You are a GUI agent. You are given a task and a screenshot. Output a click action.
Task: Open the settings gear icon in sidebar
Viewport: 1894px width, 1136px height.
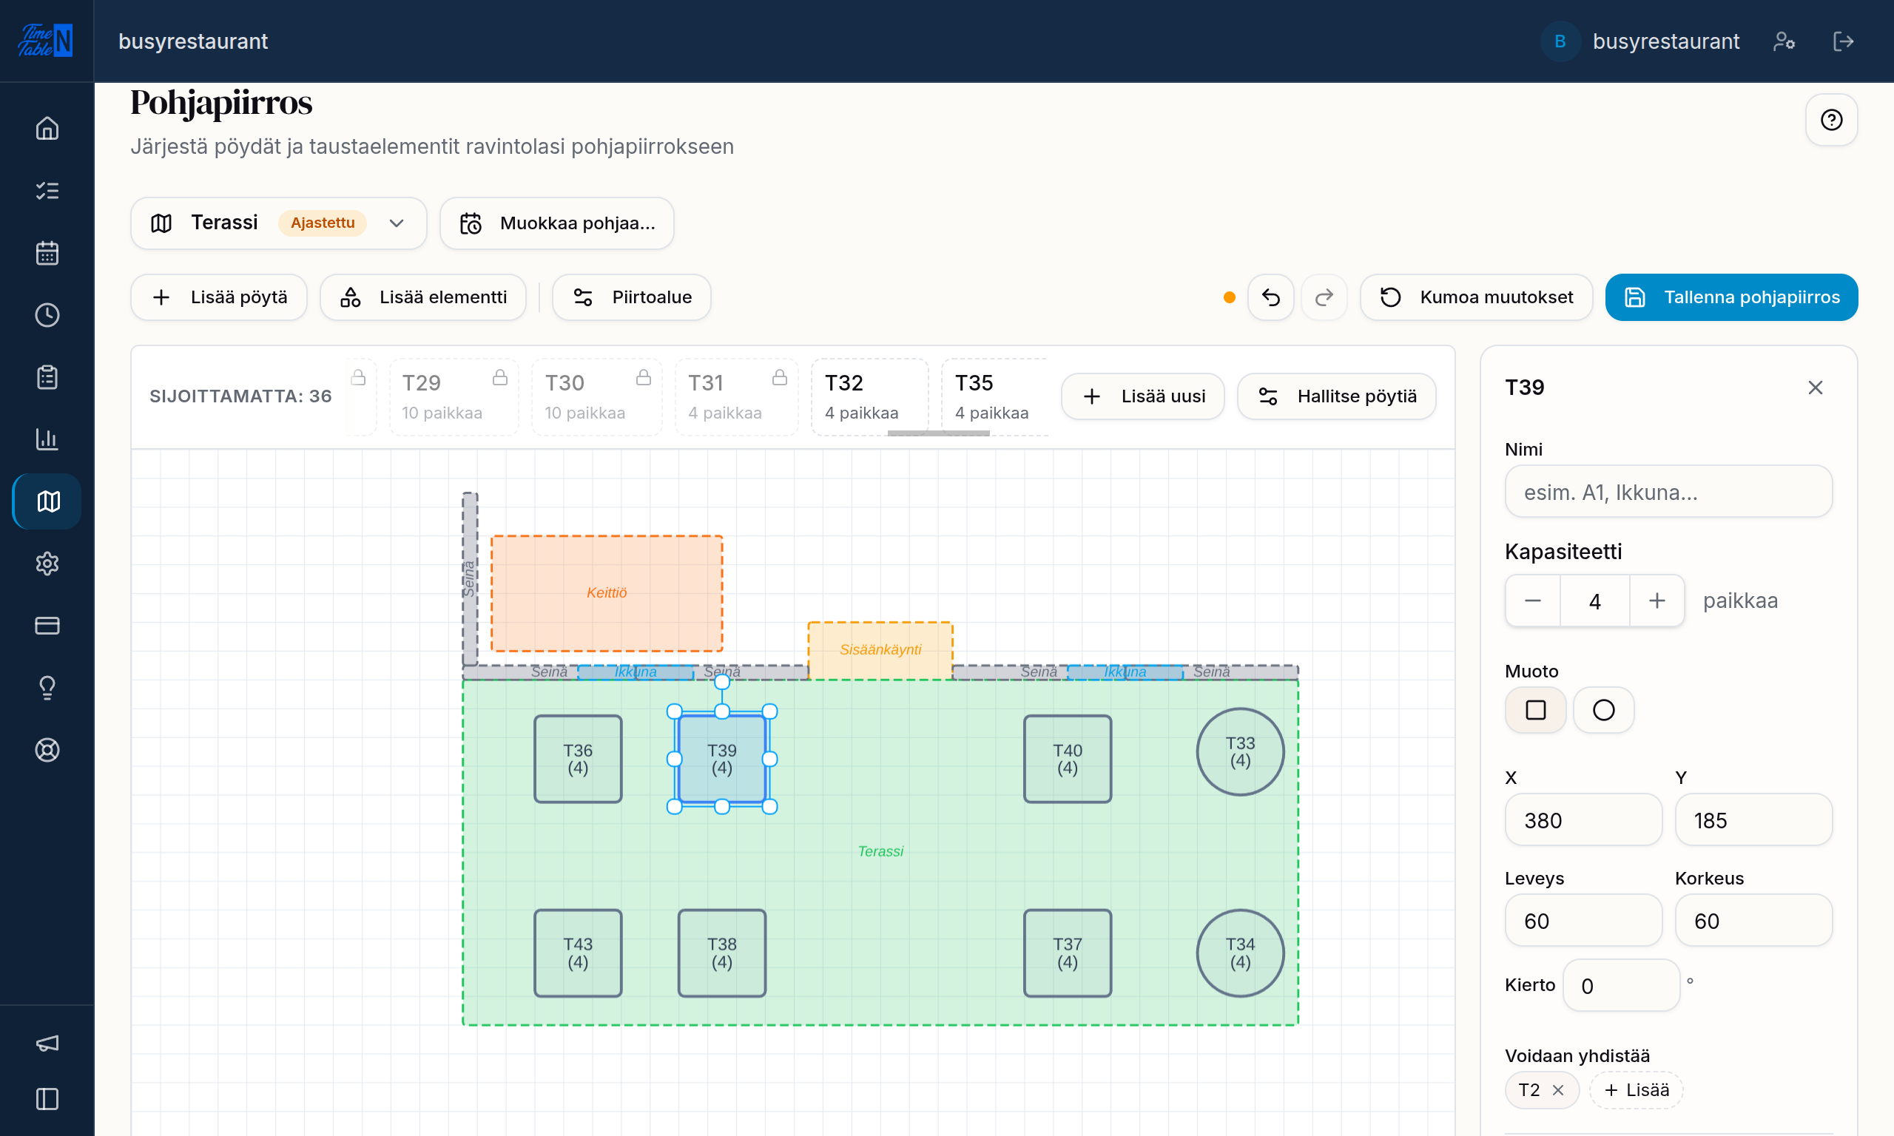[x=47, y=564]
